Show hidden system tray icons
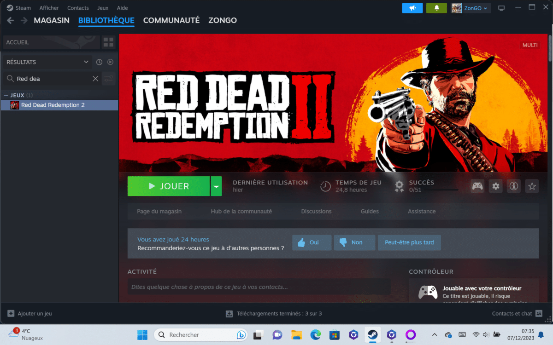The height and width of the screenshot is (345, 553). click(x=434, y=335)
